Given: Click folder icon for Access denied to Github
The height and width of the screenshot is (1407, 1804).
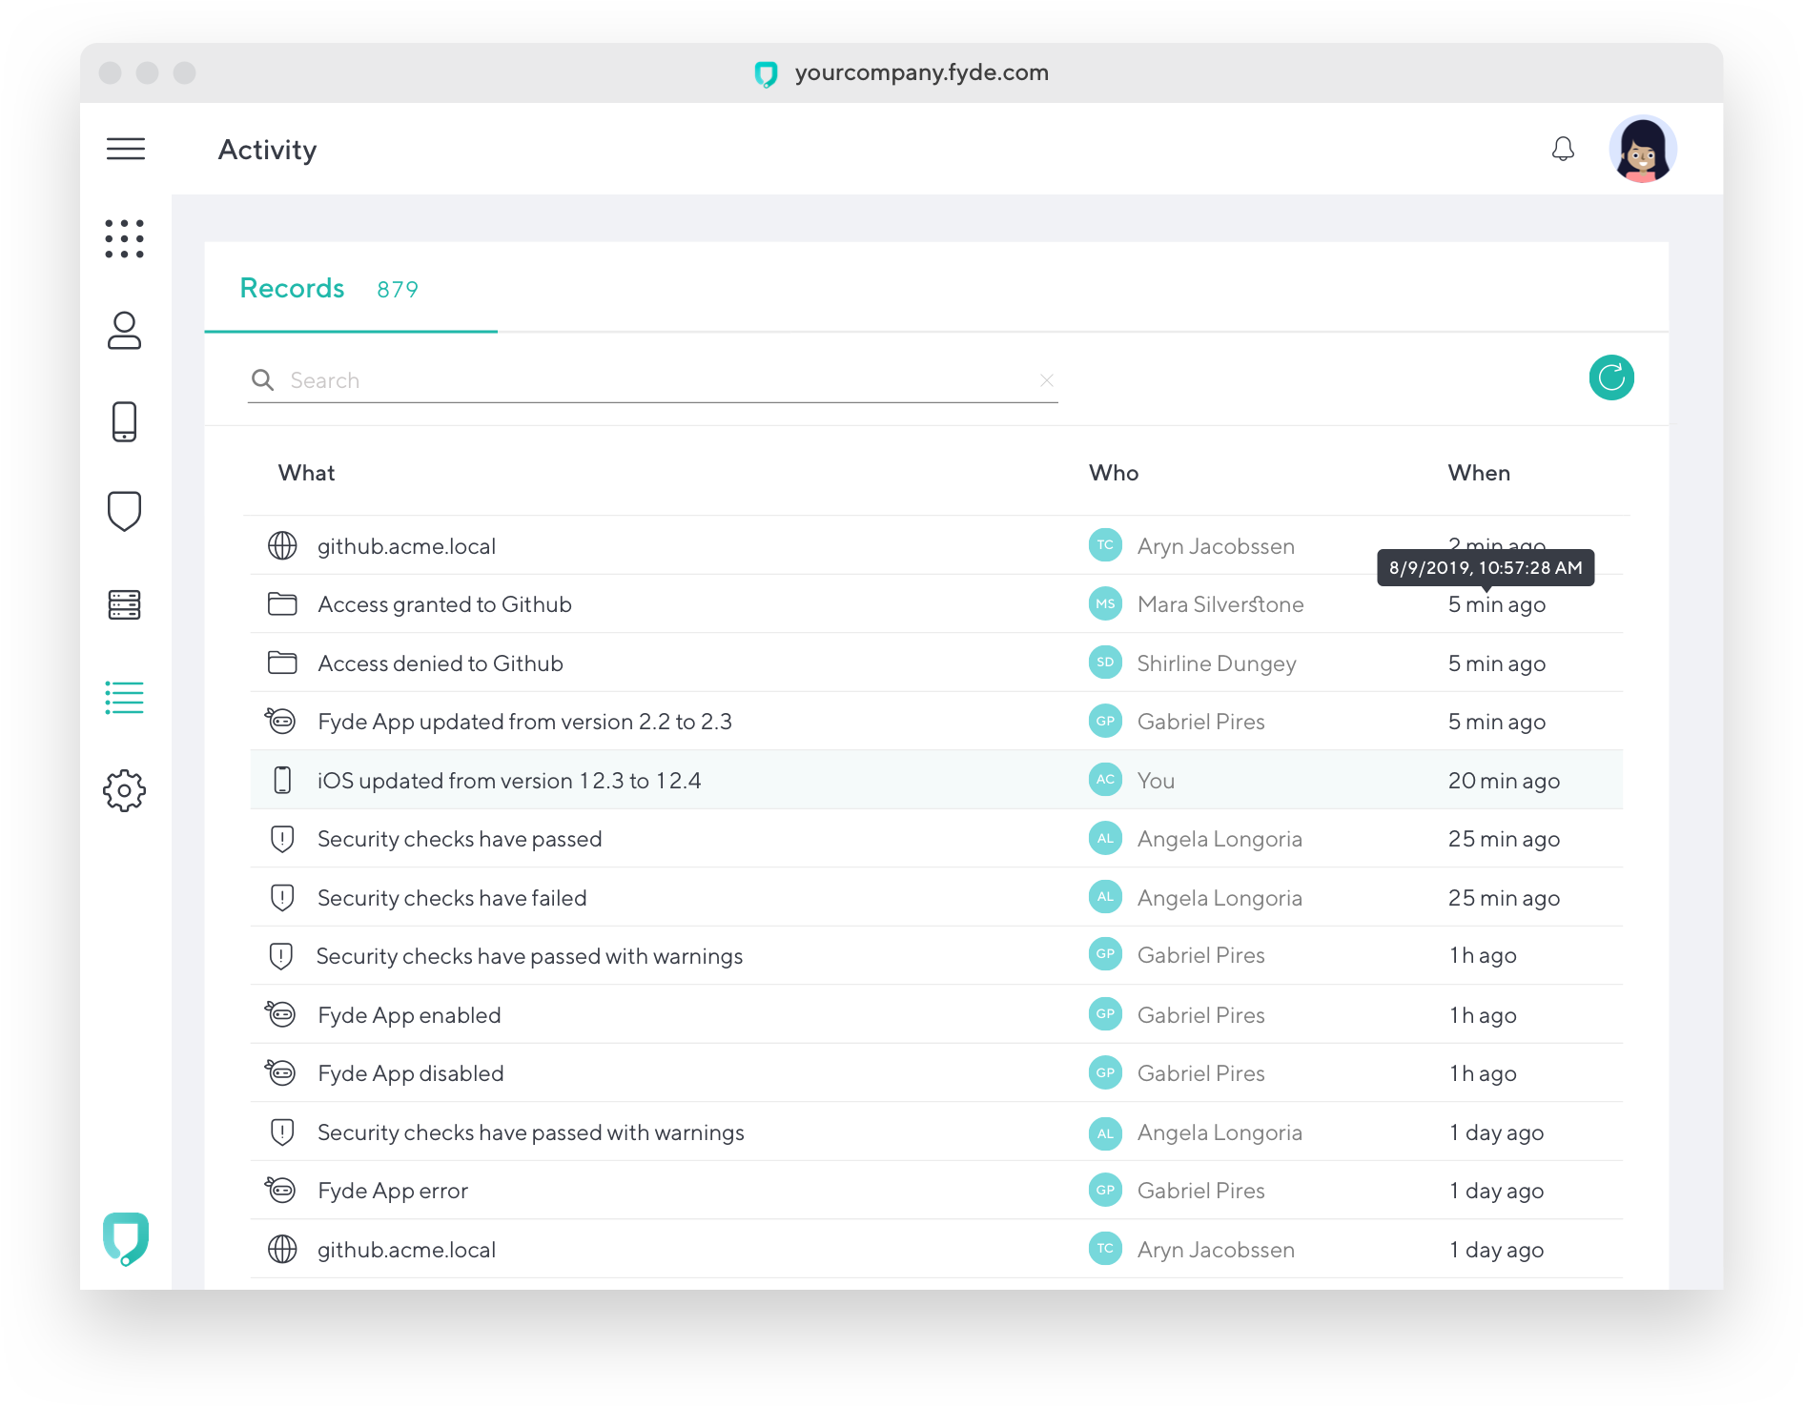Looking at the screenshot, I should (x=282, y=663).
